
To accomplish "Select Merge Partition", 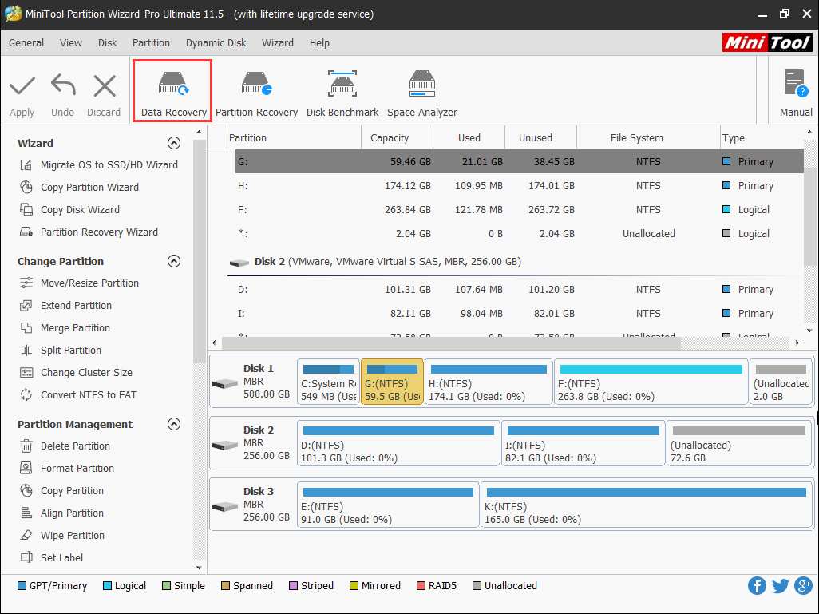I will (x=65, y=328).
